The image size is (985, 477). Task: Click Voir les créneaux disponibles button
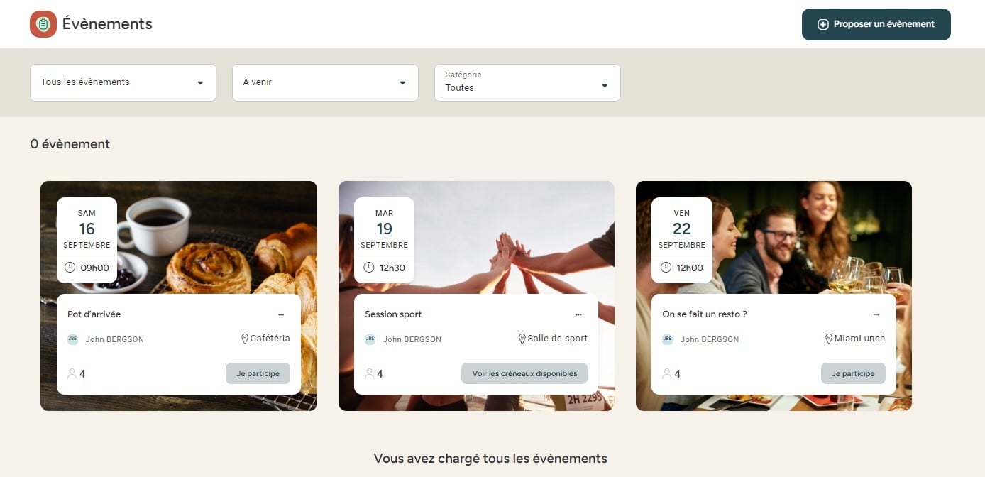pos(524,373)
